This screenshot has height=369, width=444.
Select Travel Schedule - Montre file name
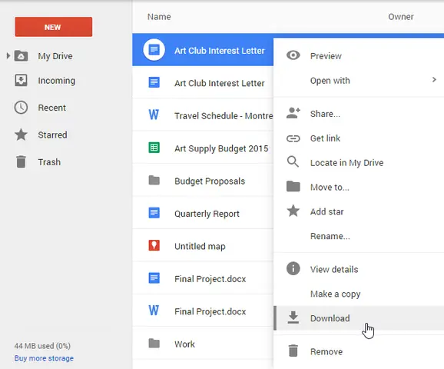point(224,116)
